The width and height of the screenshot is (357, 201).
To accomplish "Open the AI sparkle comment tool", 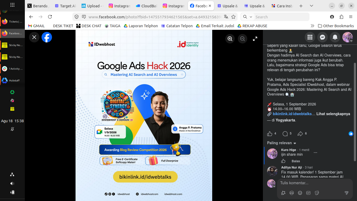I will coord(283,193).
